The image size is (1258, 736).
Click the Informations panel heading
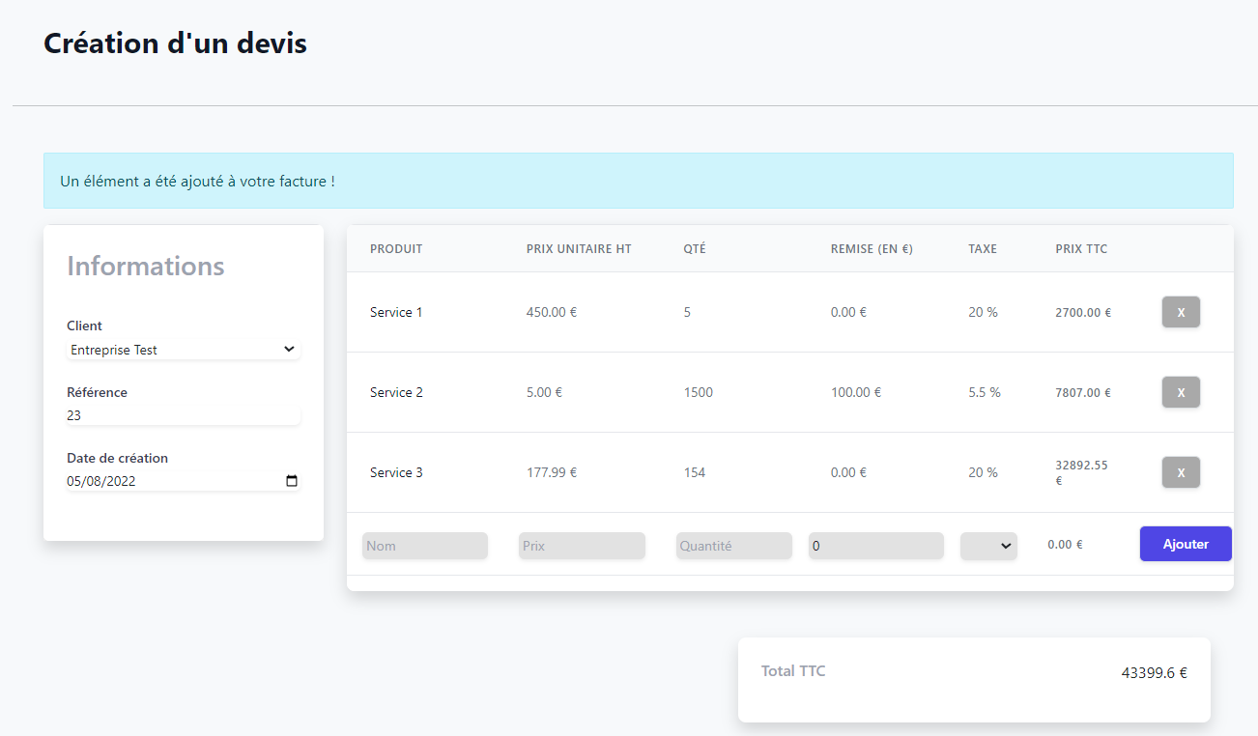tap(145, 266)
